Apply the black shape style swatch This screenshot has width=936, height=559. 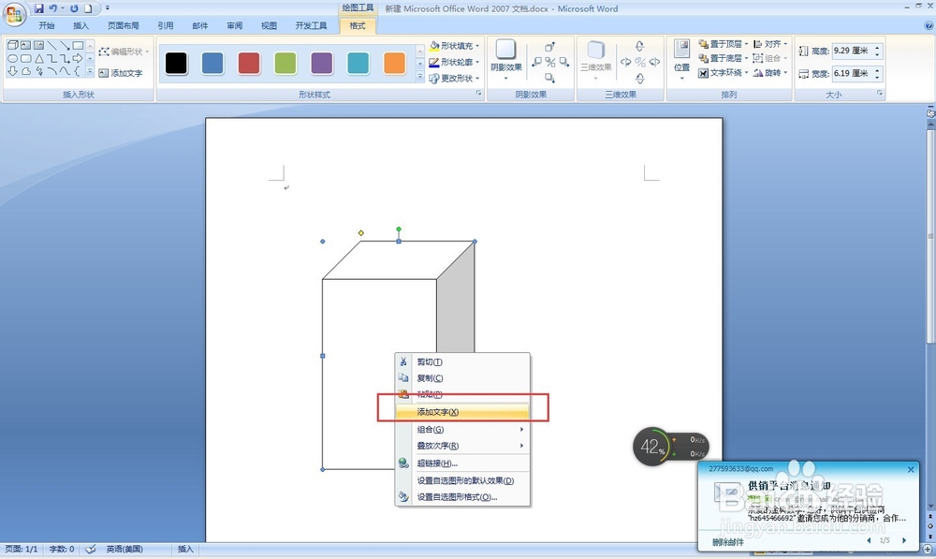coord(176,63)
